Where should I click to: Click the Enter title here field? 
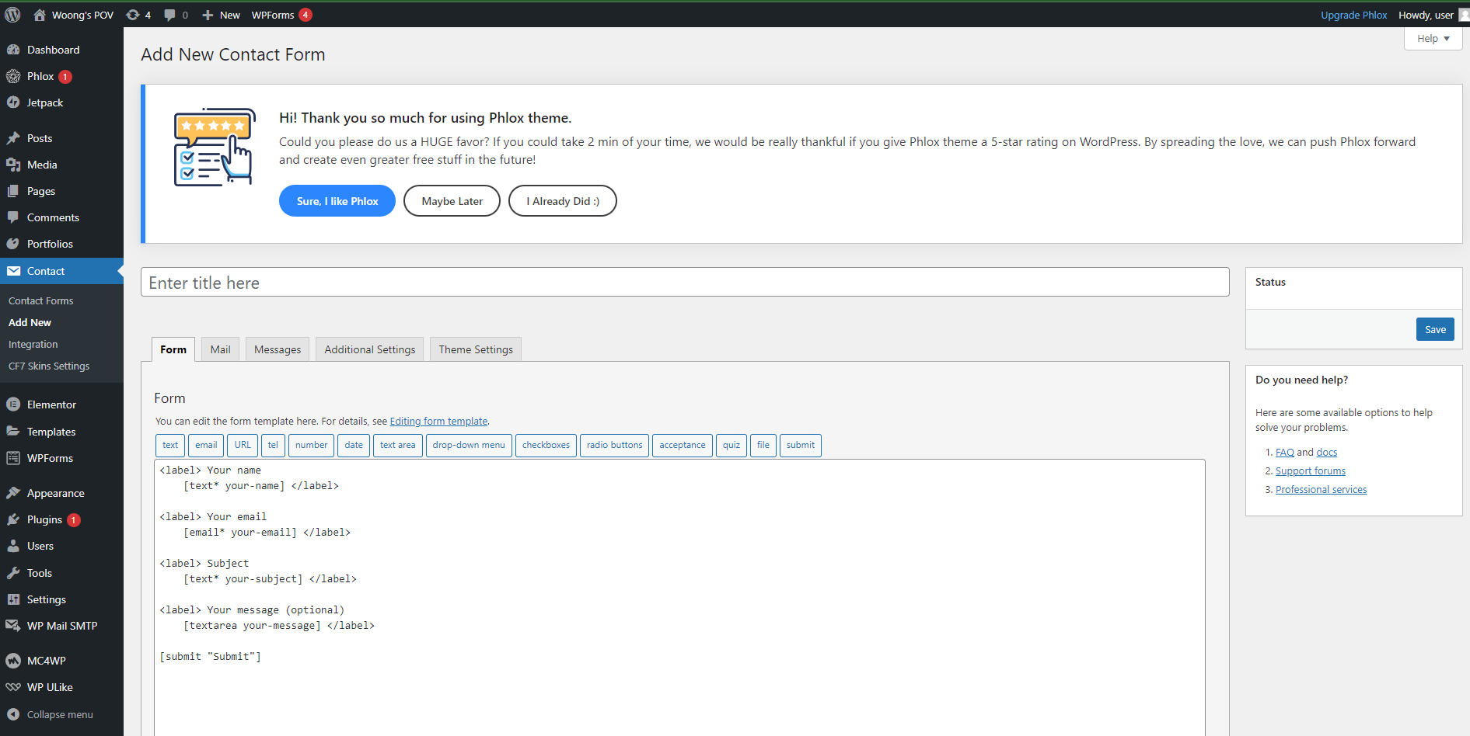tap(685, 283)
